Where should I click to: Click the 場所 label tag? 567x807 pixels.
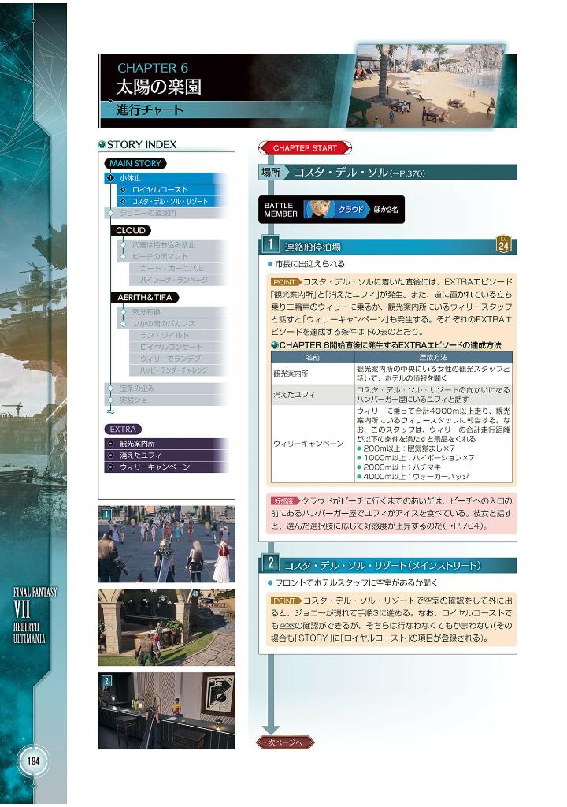coord(271,173)
